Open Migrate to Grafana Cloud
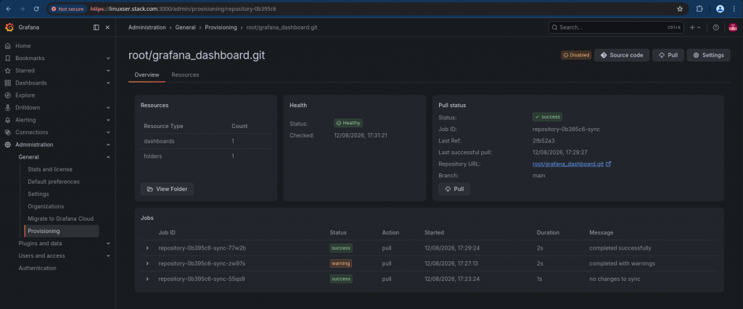 61,219
